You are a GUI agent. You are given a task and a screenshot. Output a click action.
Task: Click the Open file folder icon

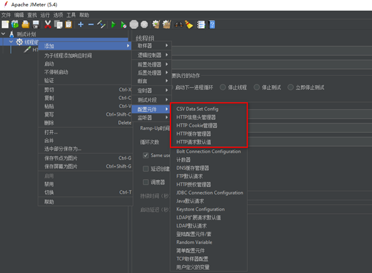click(26, 24)
